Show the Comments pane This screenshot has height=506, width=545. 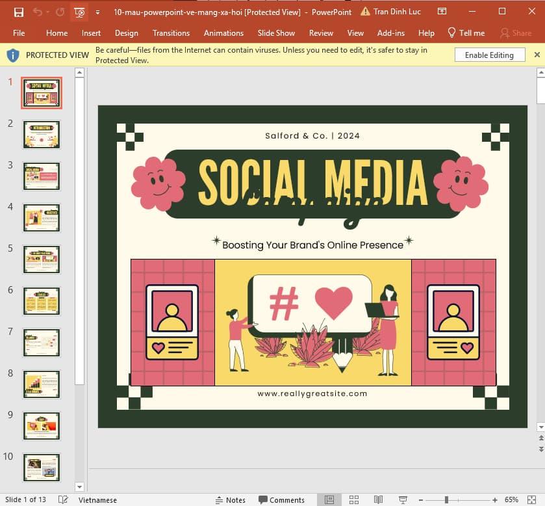coord(282,499)
